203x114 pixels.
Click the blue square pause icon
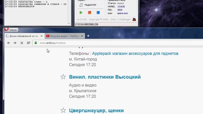pyautogui.click(x=98, y=13)
